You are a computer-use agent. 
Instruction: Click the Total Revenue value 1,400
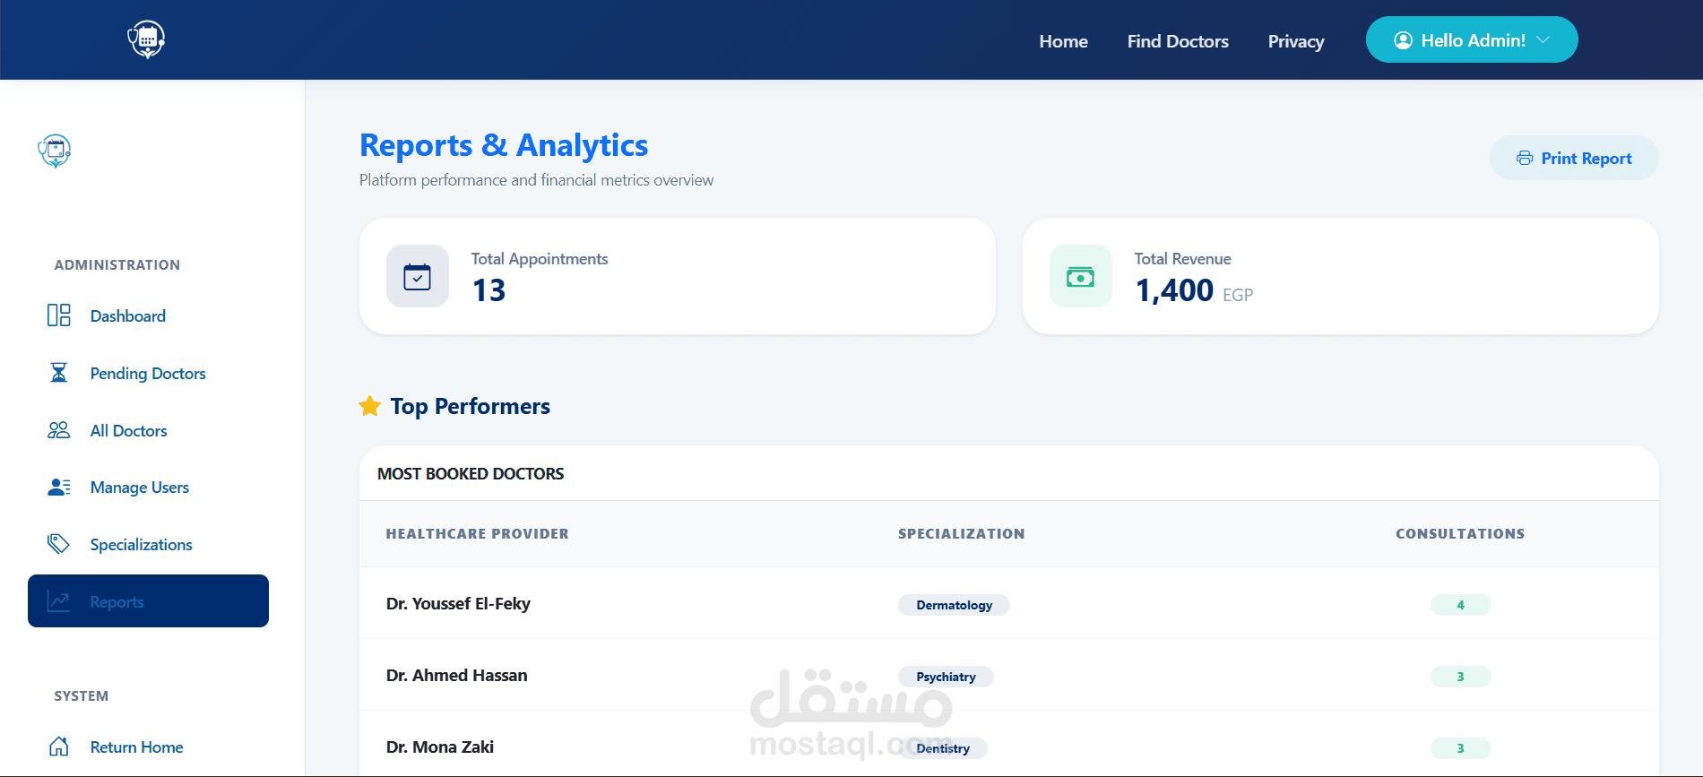tap(1174, 290)
